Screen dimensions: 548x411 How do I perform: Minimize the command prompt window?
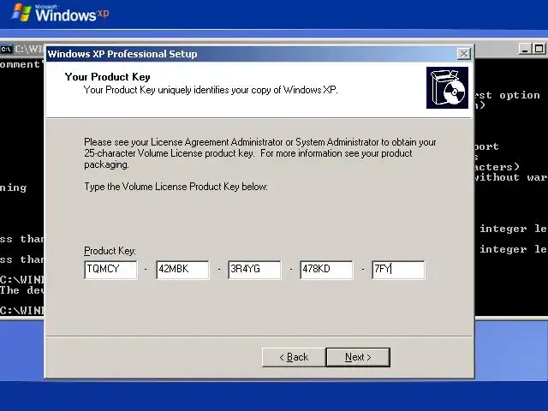click(x=525, y=49)
